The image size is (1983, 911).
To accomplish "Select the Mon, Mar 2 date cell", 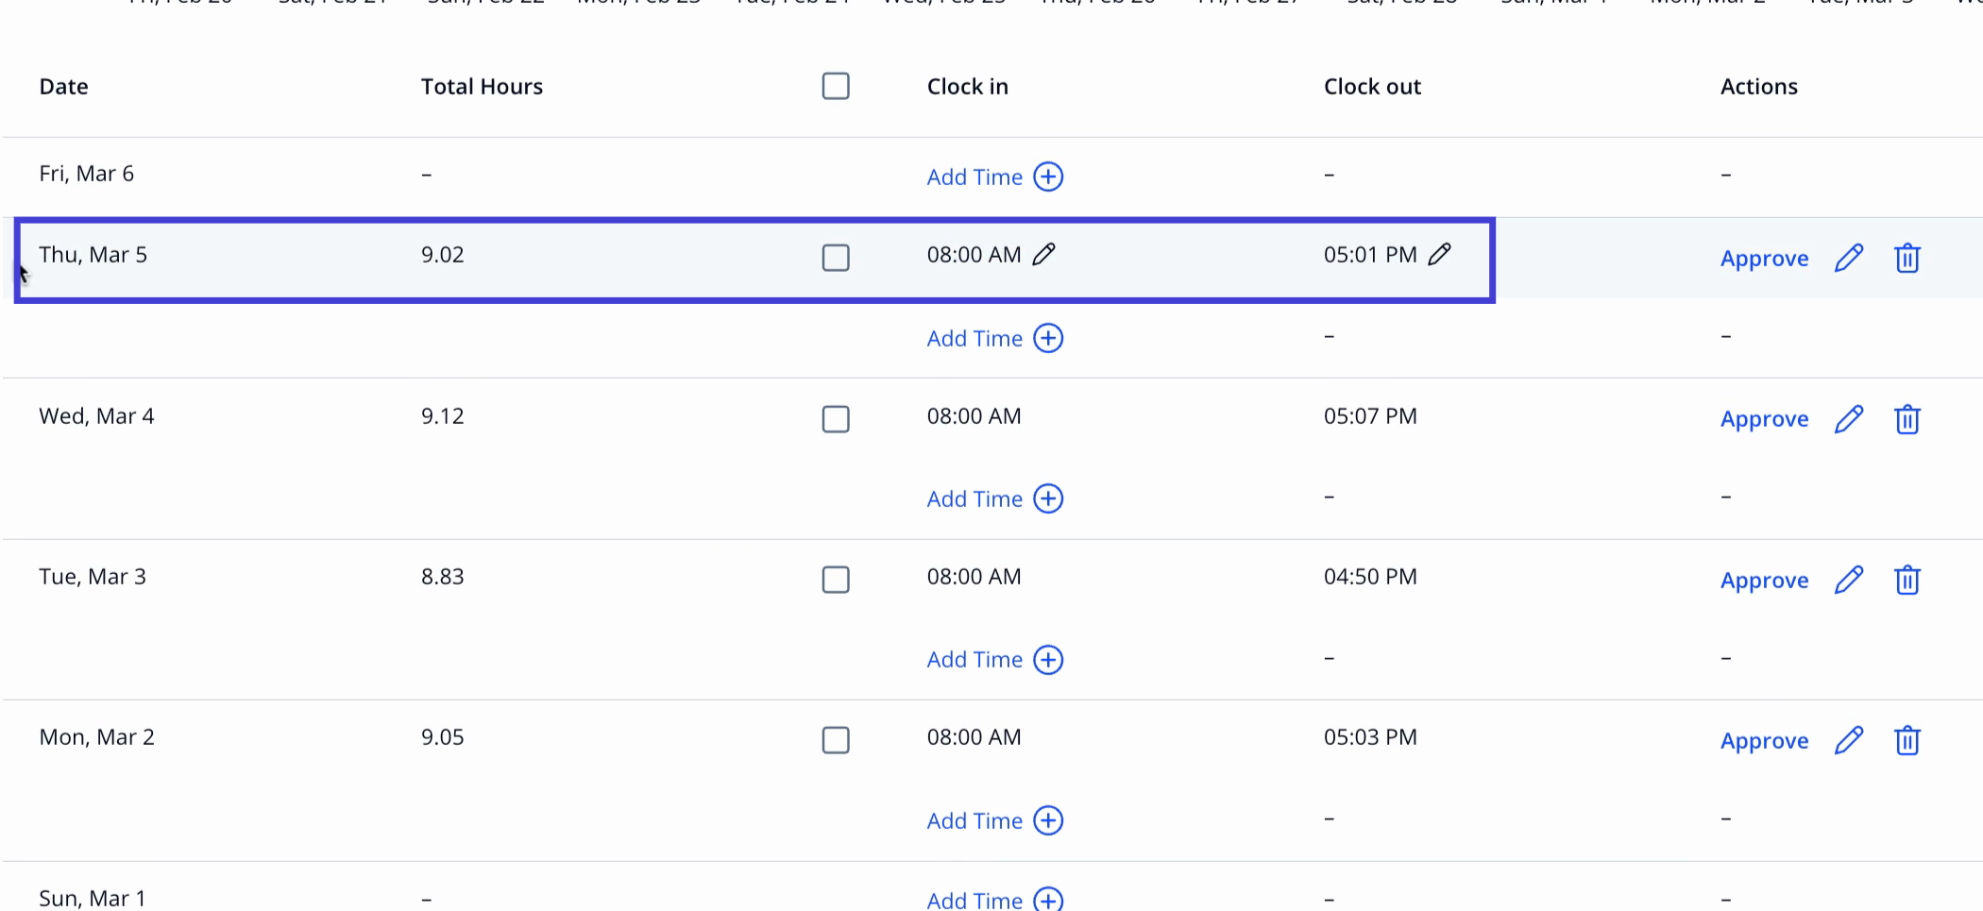I will [96, 737].
